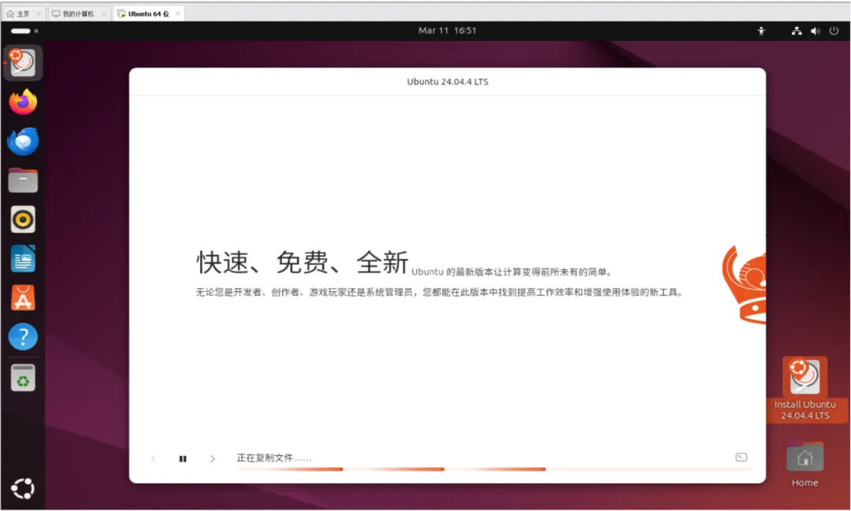Open Thunderbird mail from the dock

tap(23, 141)
